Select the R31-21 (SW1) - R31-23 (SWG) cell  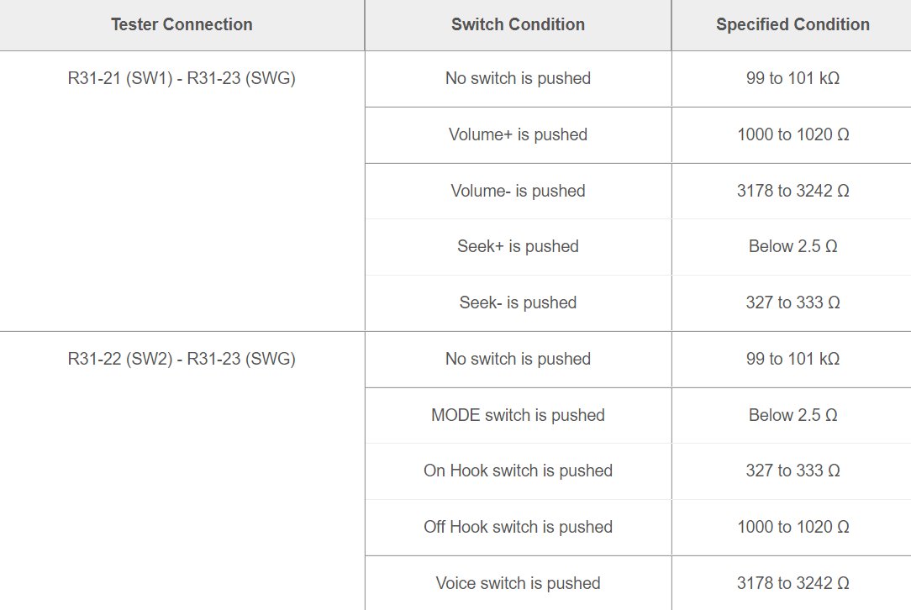pos(182,191)
